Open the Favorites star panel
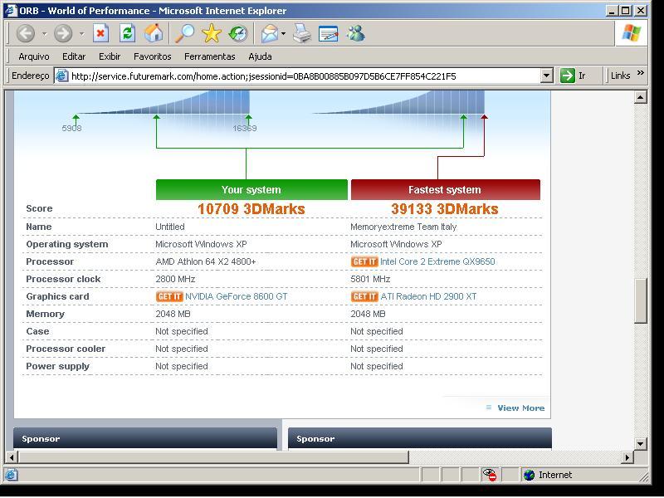 212,33
